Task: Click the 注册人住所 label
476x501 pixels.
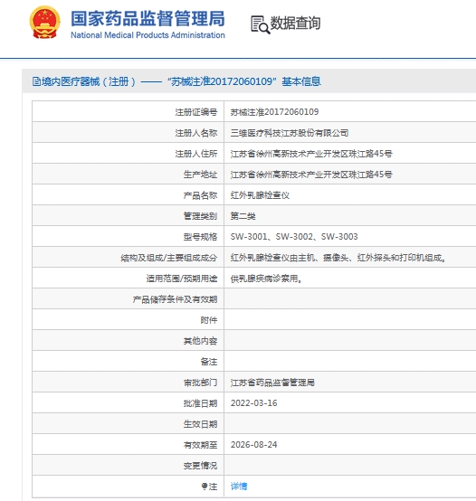Action: point(196,154)
